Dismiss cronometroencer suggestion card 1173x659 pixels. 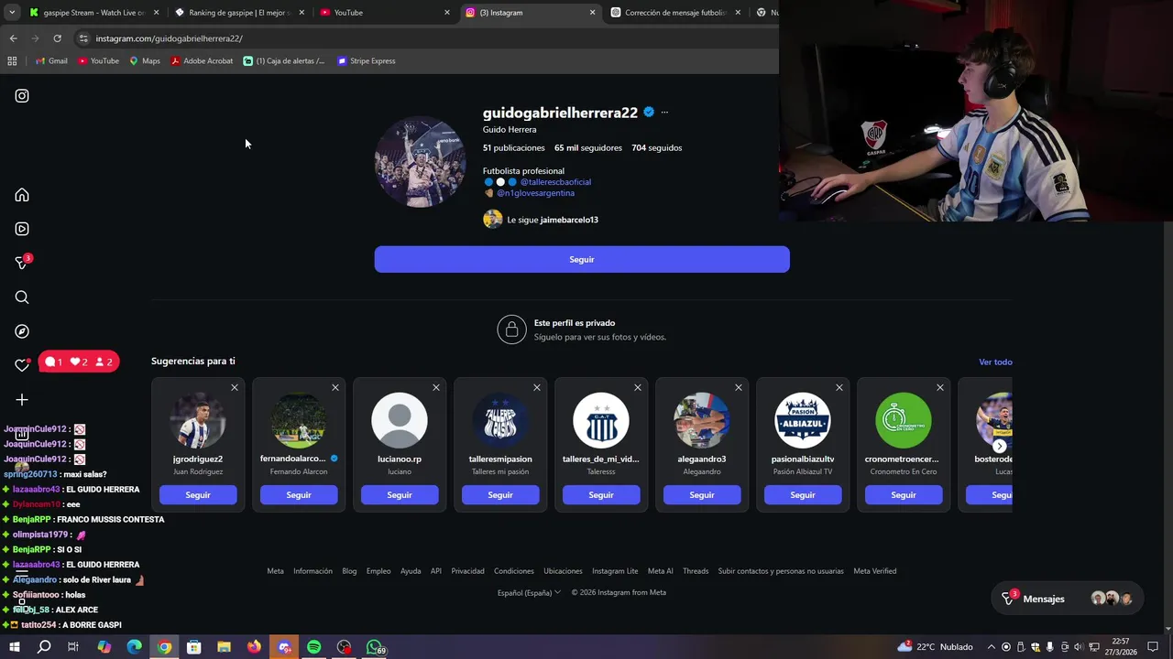pos(940,388)
